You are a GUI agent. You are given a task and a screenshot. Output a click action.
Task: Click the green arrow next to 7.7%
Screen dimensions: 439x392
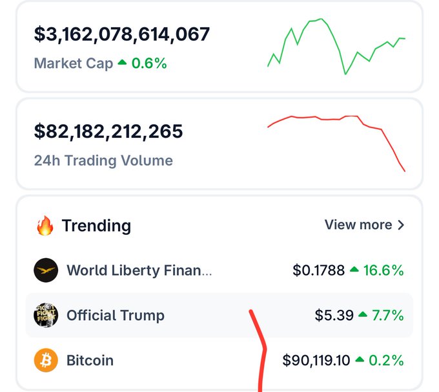point(363,315)
